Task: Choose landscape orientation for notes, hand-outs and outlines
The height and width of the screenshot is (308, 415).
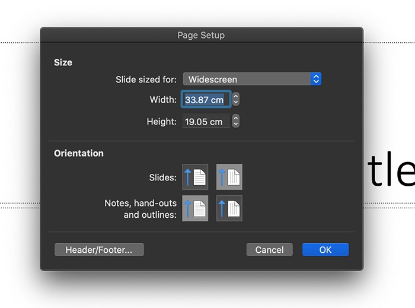Action: 229,208
